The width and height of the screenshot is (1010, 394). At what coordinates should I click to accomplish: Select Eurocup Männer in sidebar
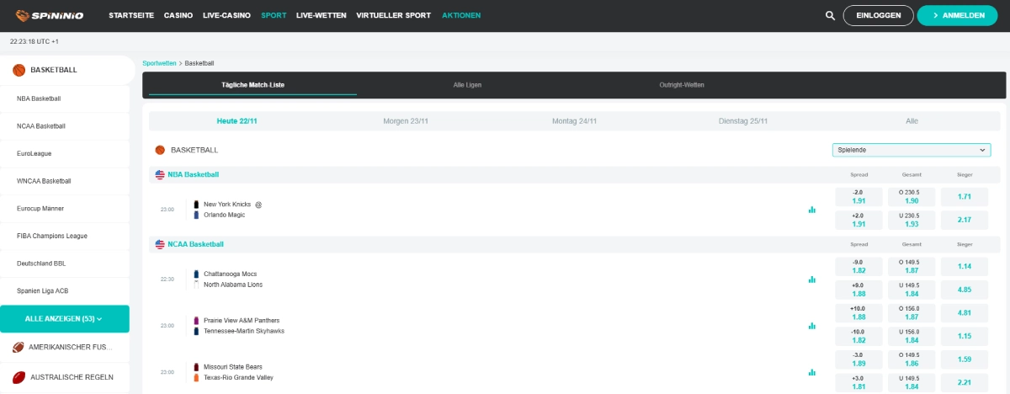[65, 208]
